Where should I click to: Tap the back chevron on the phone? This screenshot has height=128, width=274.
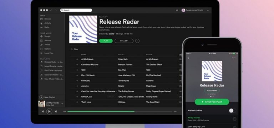188,58
